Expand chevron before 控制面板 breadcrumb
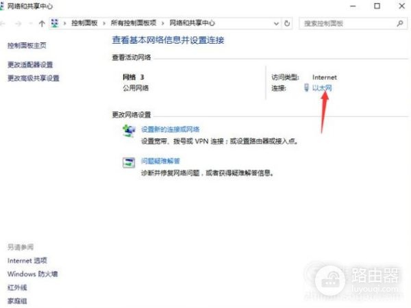This screenshot has height=308, width=411. (64, 23)
